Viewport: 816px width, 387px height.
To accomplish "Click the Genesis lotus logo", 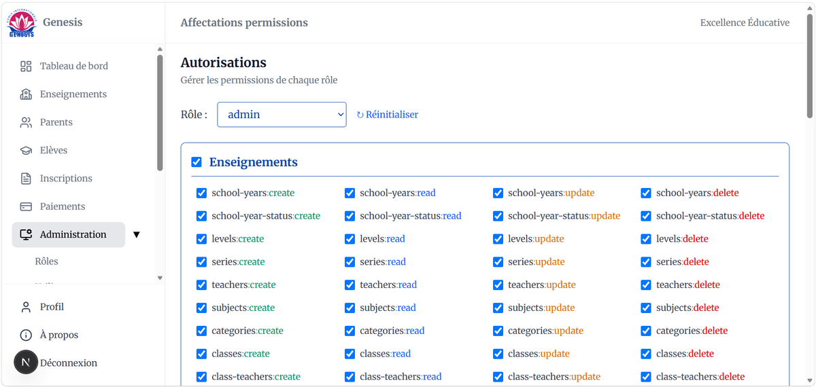I will point(22,23).
